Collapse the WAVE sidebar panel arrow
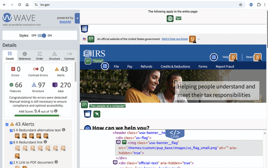The width and height of the screenshot is (268, 168). point(77,18)
